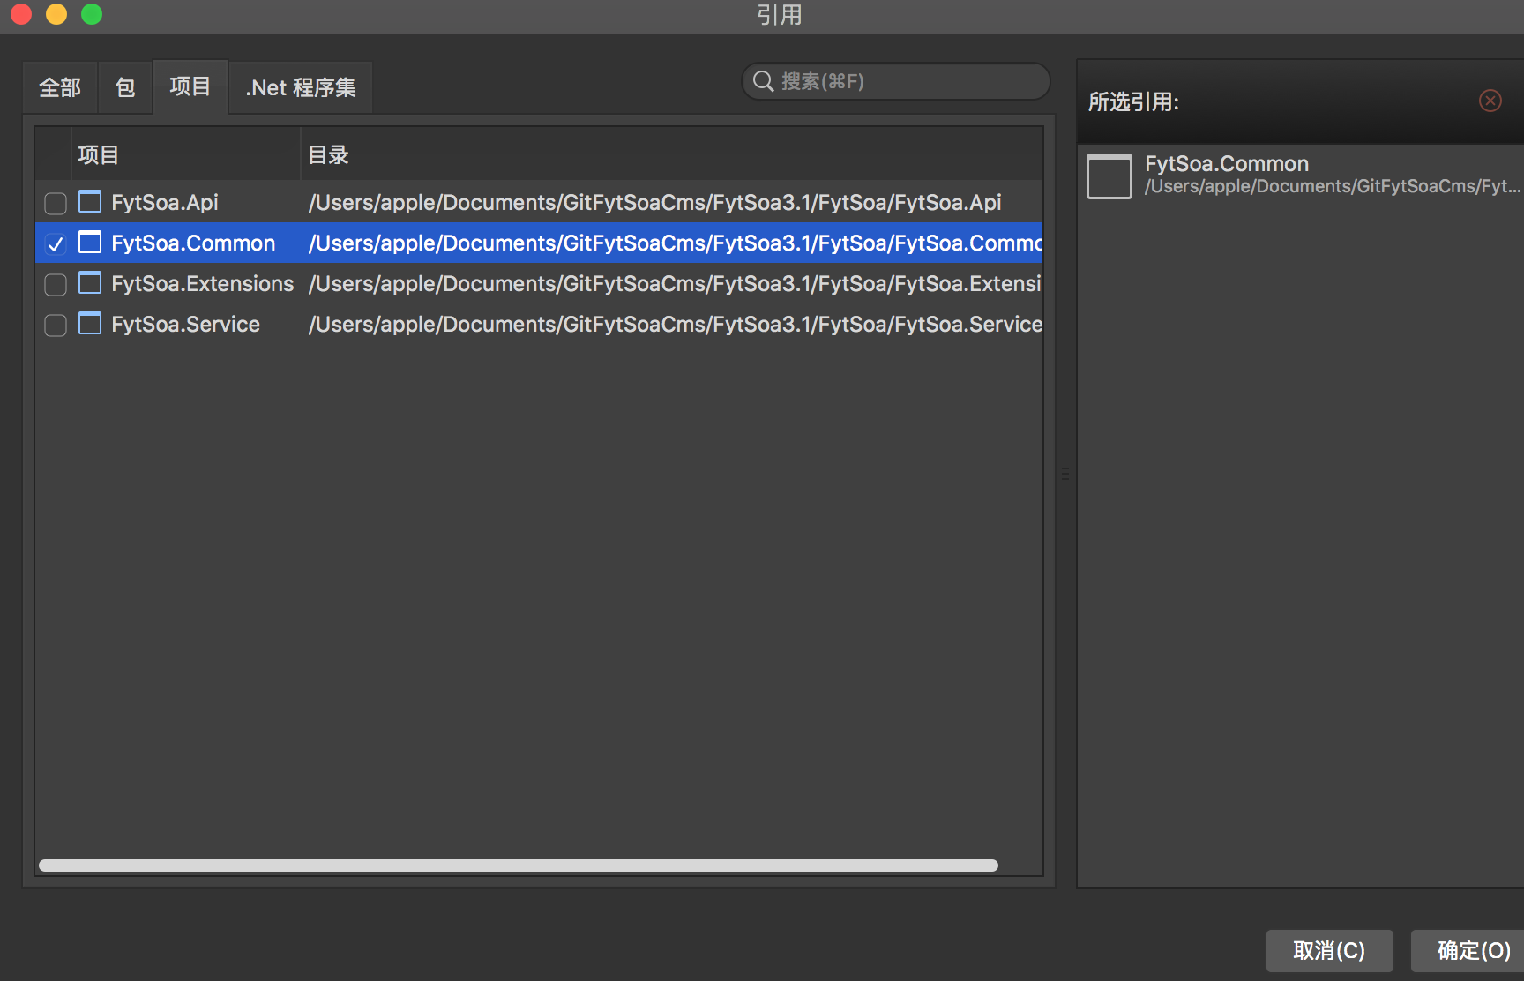Screen dimensions: 1524x981
Task: Uncheck the FytSoa.Common project checkbox
Action: (x=56, y=244)
